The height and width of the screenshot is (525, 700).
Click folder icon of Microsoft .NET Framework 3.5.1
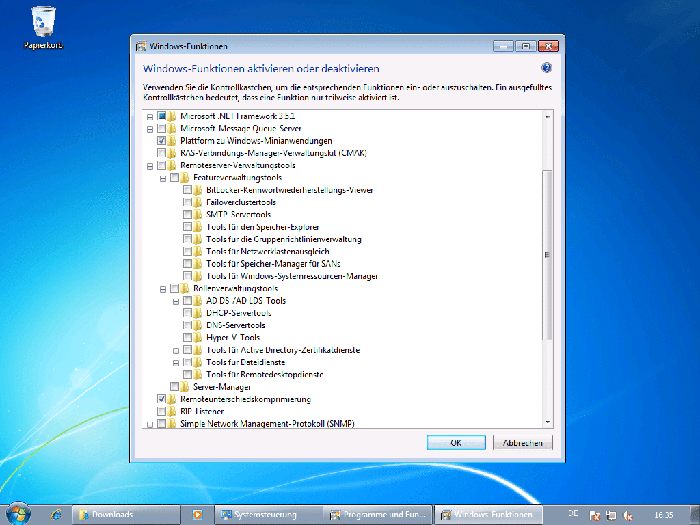172,116
